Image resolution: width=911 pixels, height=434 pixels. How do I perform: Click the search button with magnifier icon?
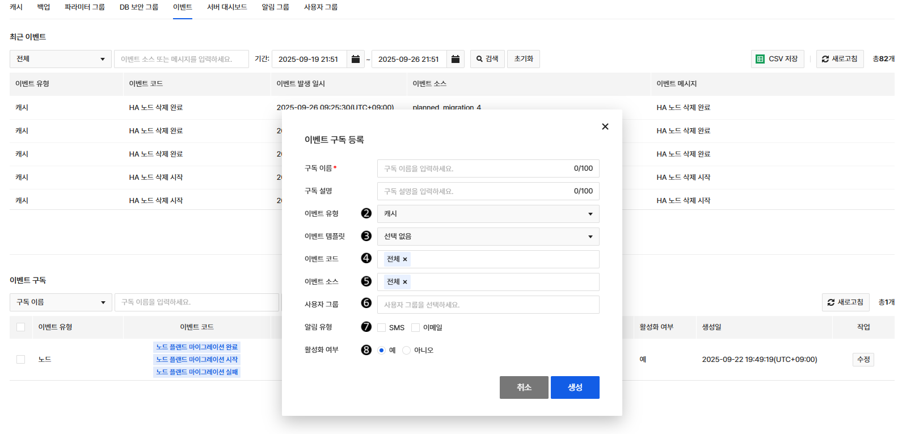487,59
